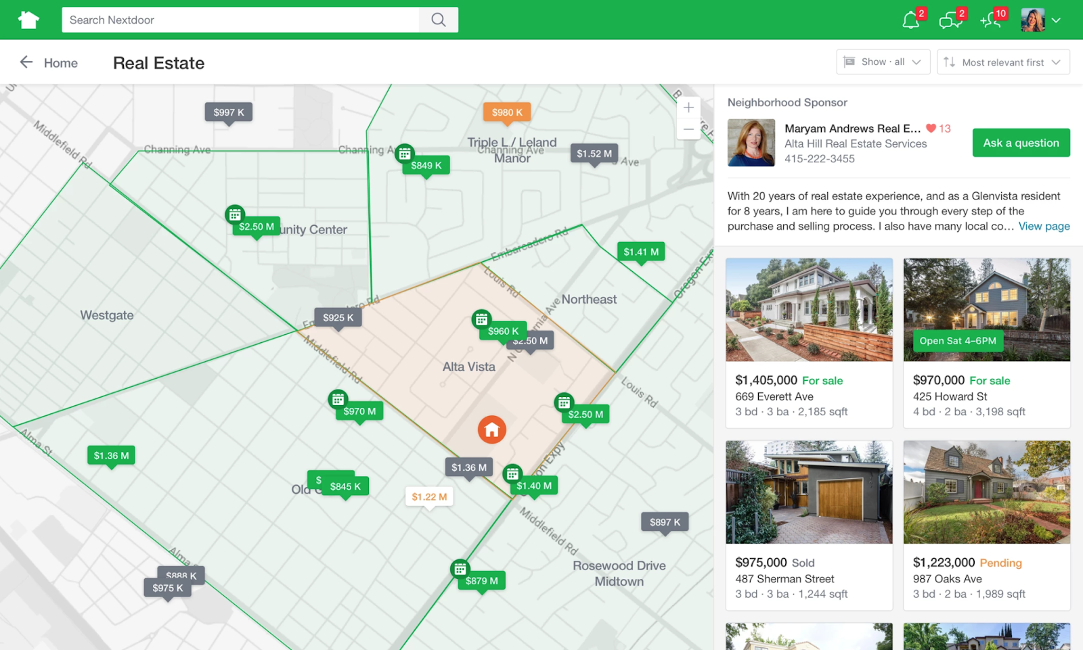Image resolution: width=1083 pixels, height=650 pixels.
Task: Go to Home in the breadcrumb
Action: click(x=61, y=63)
